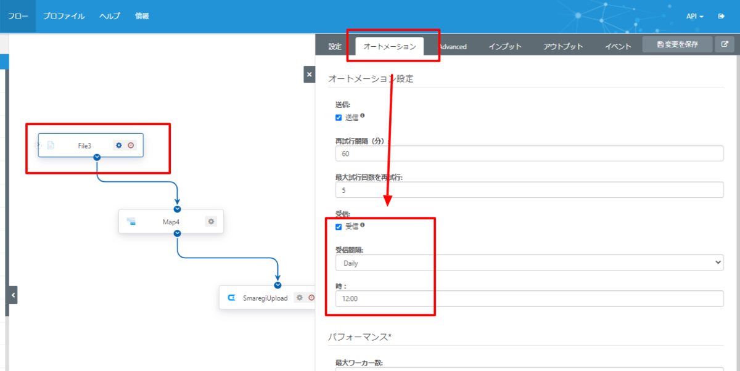Toggle the 受信 checkbox
Image resolution: width=740 pixels, height=371 pixels.
(339, 226)
